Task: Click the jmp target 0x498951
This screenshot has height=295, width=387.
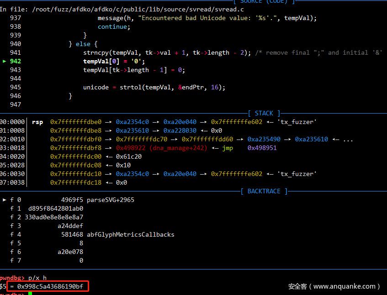Action: (262, 148)
